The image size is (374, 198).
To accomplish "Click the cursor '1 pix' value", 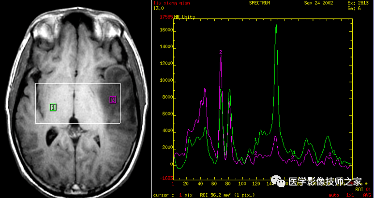I will [184, 195].
